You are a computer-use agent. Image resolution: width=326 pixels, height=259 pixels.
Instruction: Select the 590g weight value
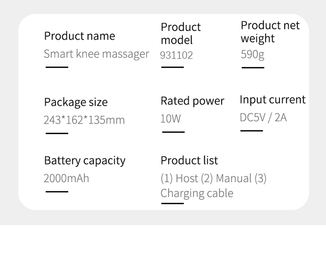[x=252, y=54]
